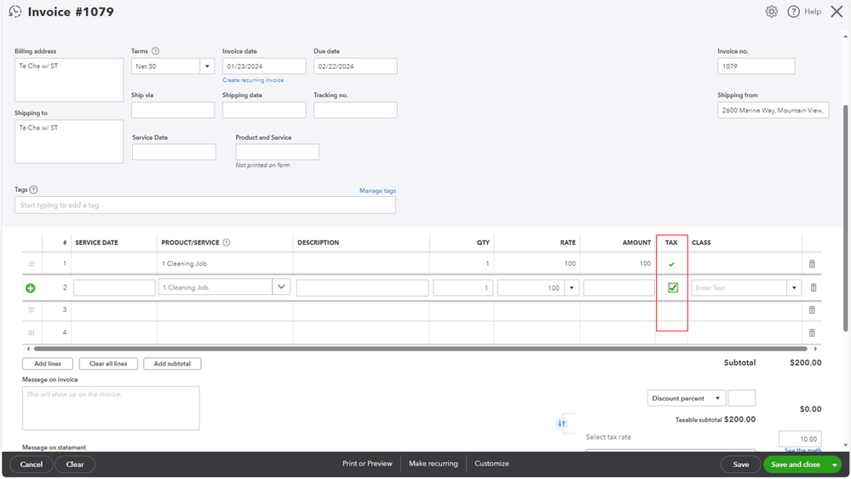Click the Shipping from field
The height and width of the screenshot is (479, 851).
tap(773, 110)
